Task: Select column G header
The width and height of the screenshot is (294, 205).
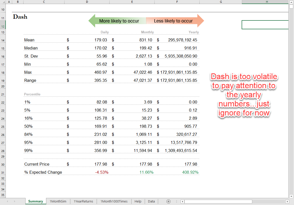Action: tap(221, 2)
